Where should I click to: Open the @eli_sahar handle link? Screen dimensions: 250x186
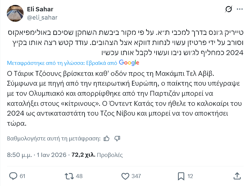[x=42, y=17]
